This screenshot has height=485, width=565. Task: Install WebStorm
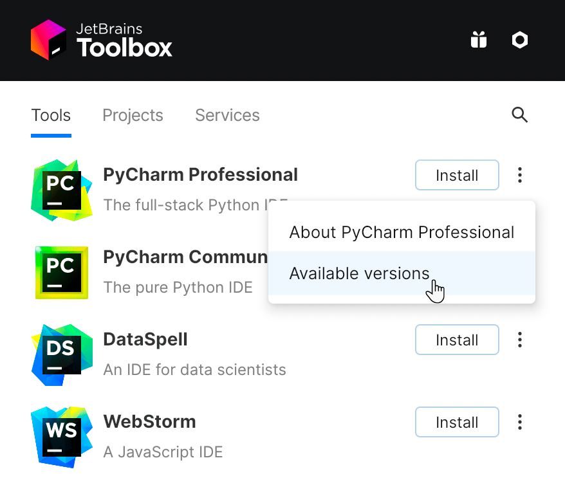(x=457, y=422)
